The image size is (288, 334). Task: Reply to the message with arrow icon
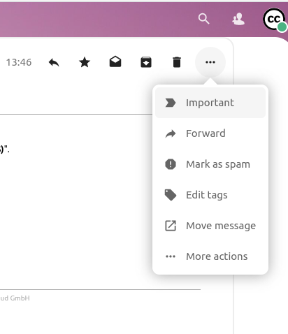pos(54,62)
